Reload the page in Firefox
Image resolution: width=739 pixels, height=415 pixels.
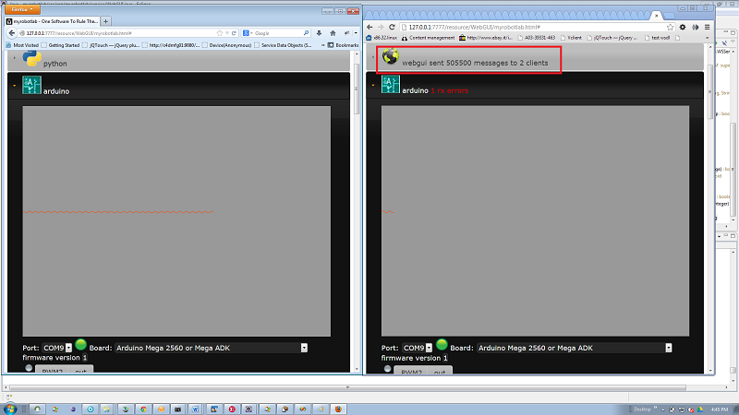pos(234,33)
